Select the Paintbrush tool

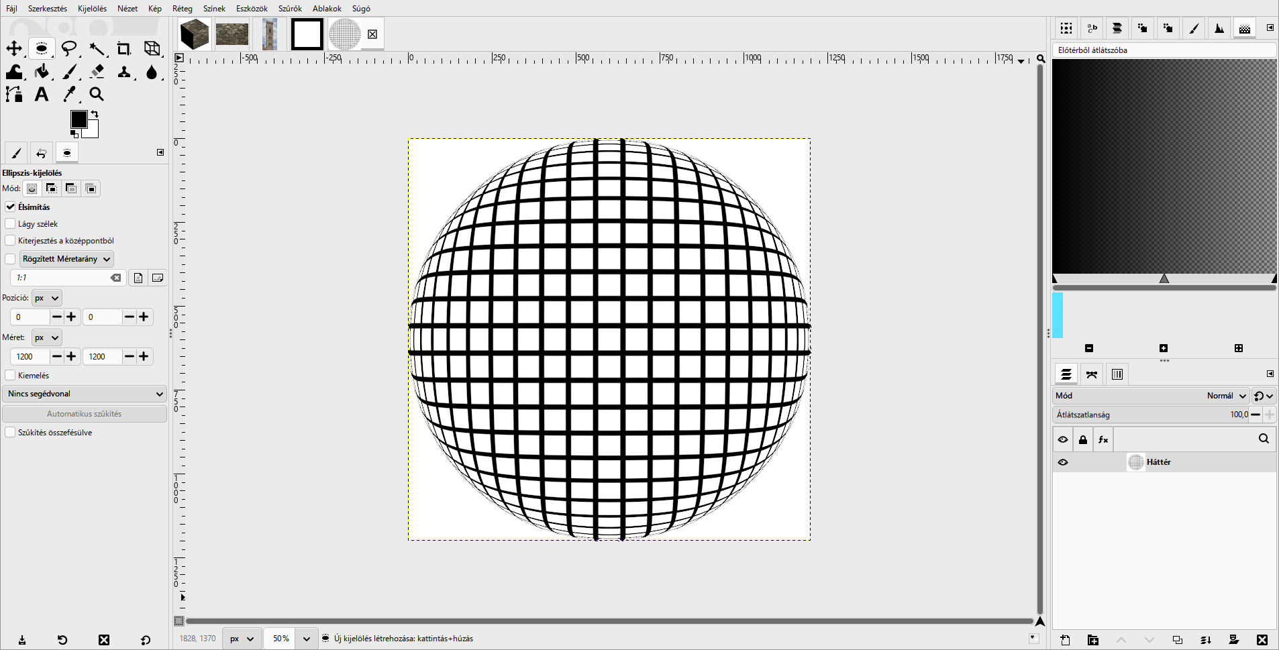[69, 72]
